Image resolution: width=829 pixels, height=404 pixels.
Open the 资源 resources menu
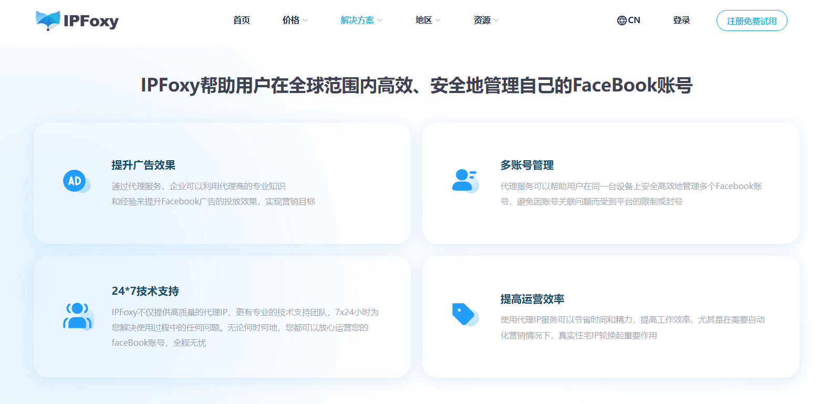[482, 20]
